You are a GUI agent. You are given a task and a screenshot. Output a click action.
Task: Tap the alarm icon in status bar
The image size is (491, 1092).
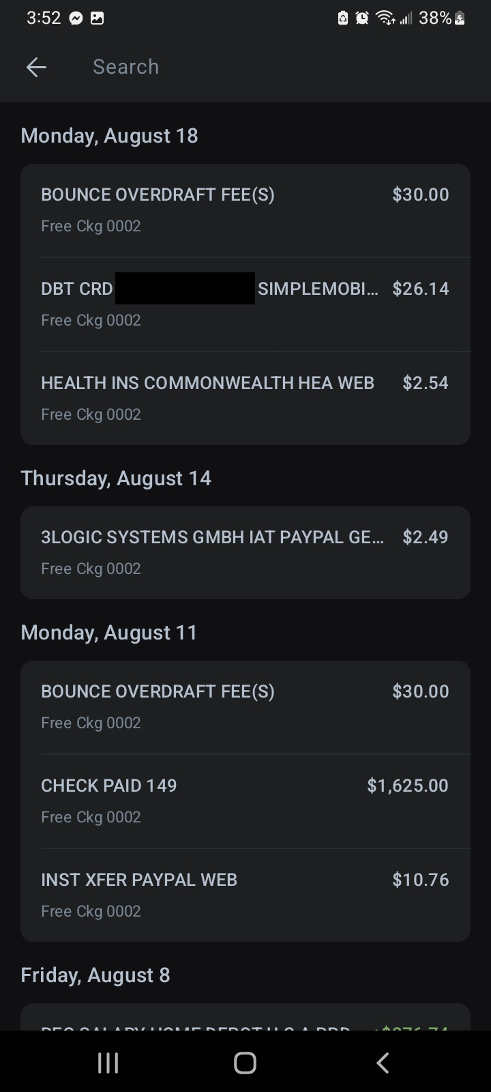362,19
